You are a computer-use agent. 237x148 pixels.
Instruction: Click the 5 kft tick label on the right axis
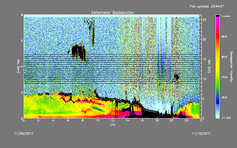204,99
